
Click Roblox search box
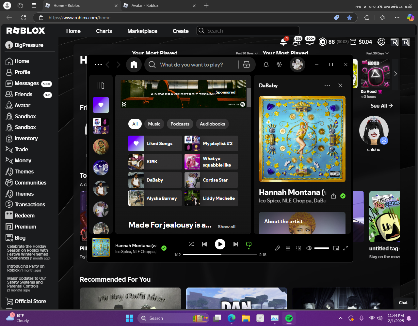248,31
